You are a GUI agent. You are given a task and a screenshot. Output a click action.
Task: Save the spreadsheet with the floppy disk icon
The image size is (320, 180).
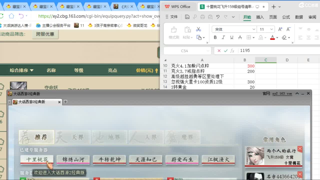(x=187, y=17)
